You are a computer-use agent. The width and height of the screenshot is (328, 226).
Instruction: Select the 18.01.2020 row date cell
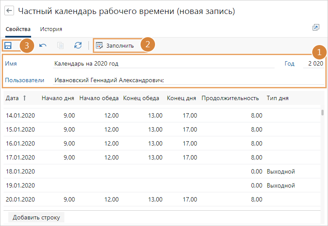[x=20, y=172]
